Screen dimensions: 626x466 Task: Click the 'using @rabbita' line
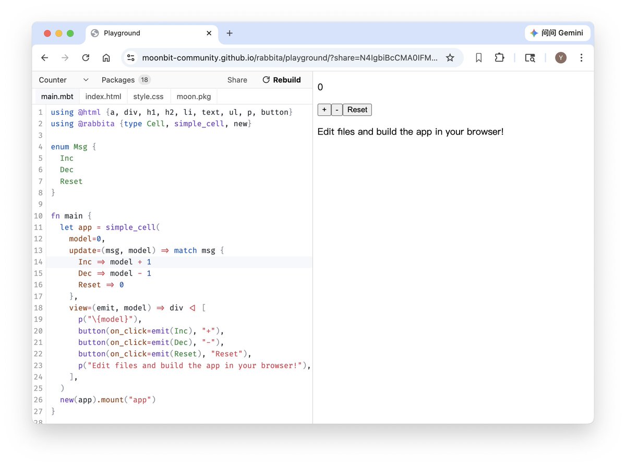tap(151, 124)
